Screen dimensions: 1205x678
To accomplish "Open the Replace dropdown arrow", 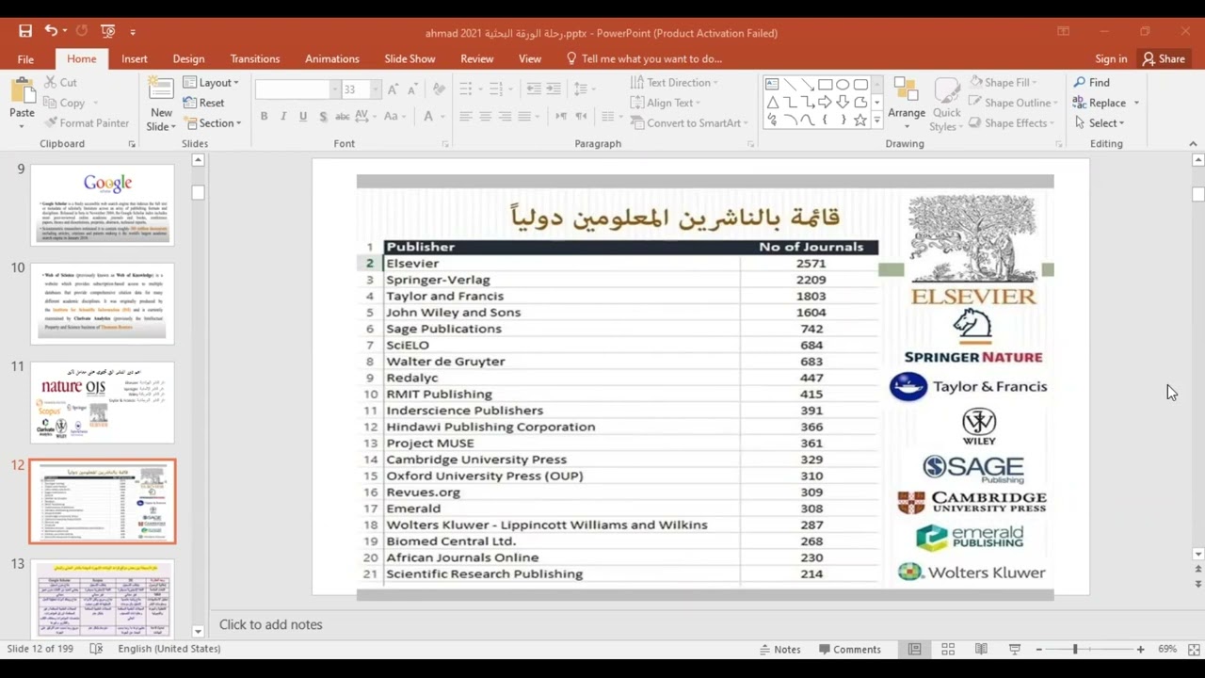I will coord(1136,103).
